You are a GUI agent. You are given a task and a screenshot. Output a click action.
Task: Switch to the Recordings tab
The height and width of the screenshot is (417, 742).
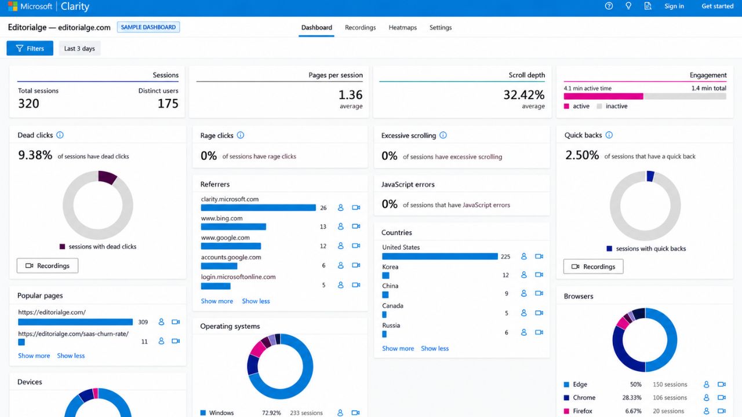point(360,27)
